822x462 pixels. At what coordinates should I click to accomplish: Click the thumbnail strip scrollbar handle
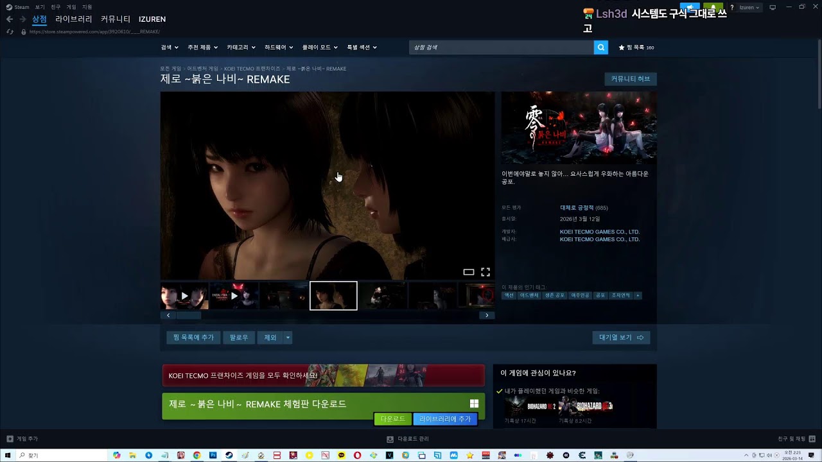click(x=189, y=315)
